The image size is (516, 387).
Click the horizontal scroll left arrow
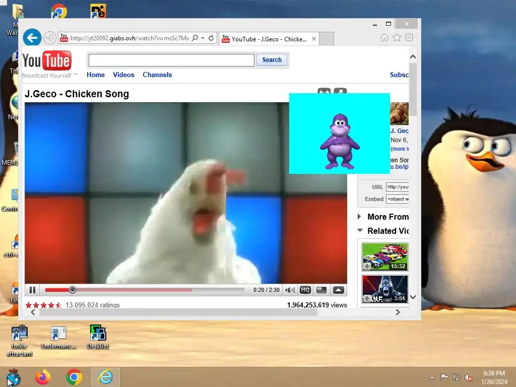pyautogui.click(x=33, y=312)
